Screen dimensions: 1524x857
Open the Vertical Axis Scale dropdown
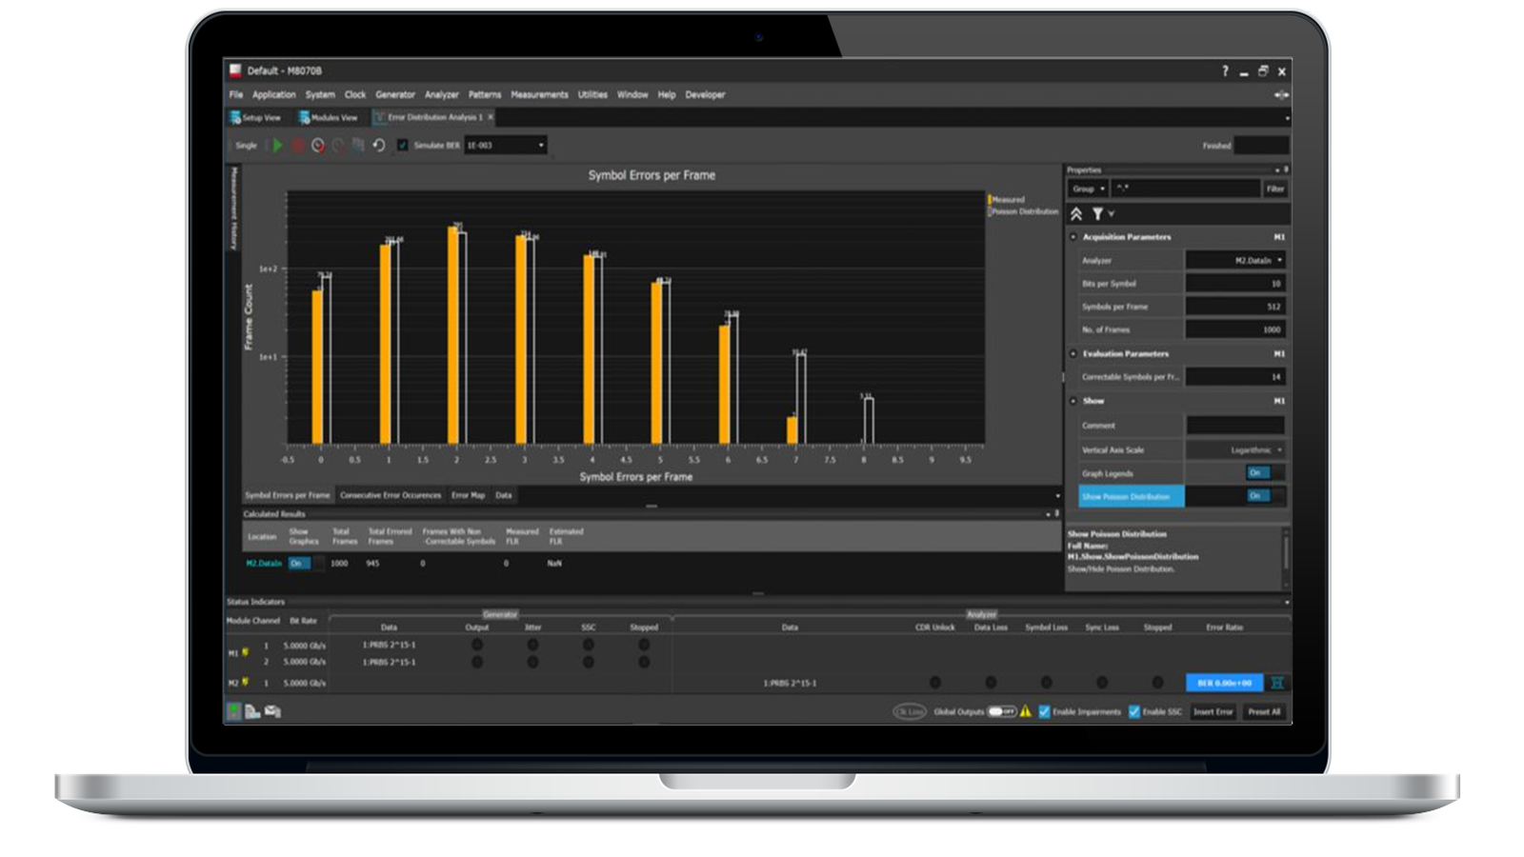1279,450
